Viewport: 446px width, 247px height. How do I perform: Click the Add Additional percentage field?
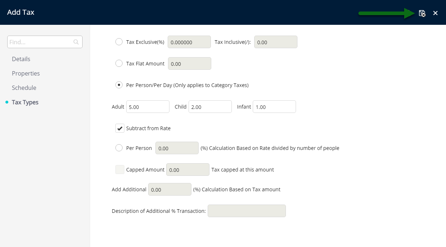(170, 189)
